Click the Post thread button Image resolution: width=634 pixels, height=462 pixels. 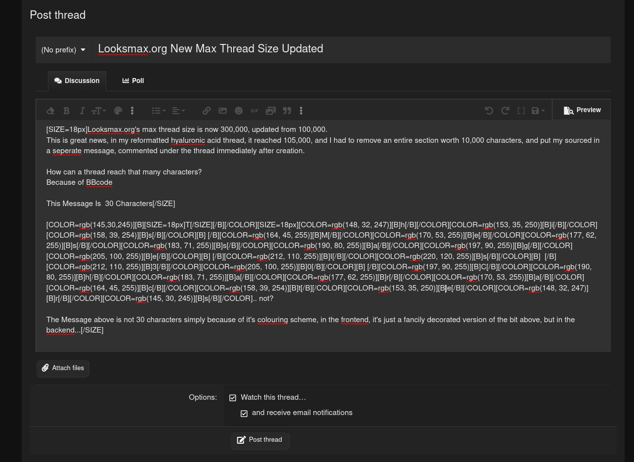pos(259,440)
